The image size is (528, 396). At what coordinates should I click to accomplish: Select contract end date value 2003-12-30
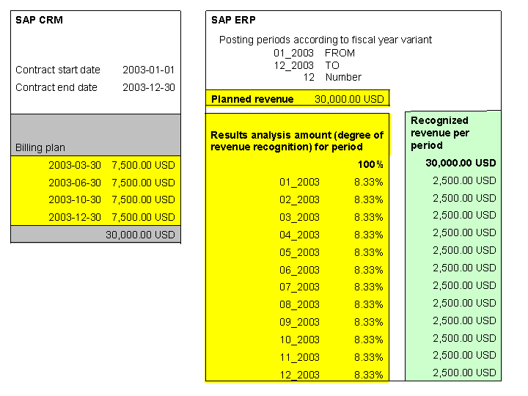(x=149, y=88)
